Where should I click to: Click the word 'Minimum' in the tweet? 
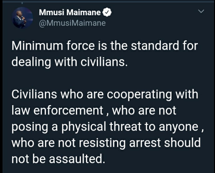[x=37, y=46]
